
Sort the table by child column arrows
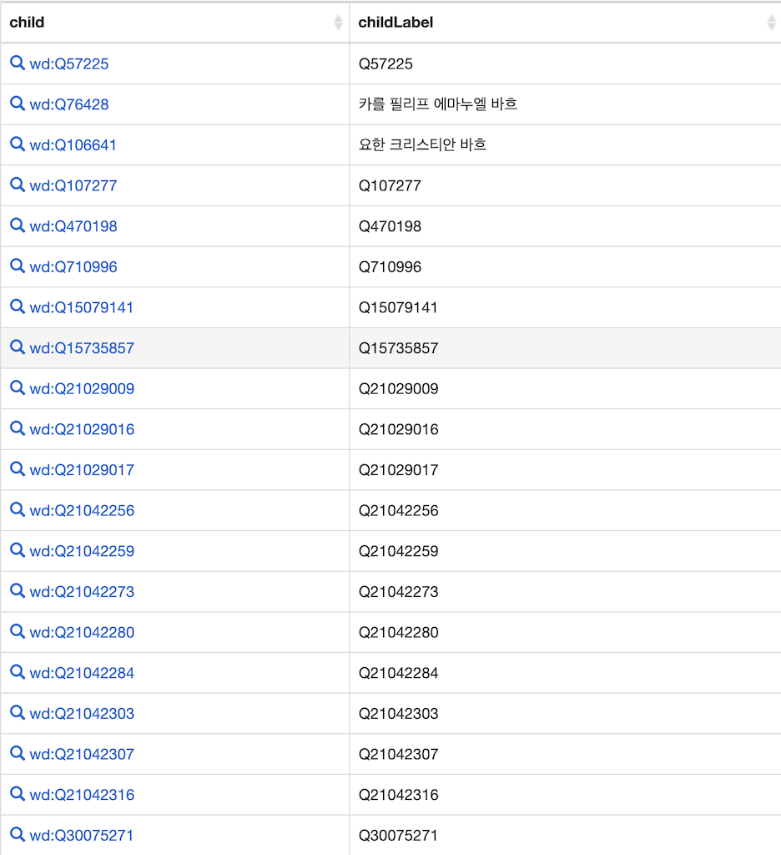tap(338, 23)
